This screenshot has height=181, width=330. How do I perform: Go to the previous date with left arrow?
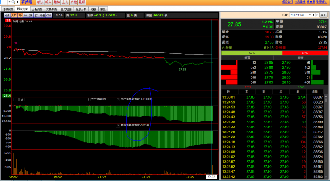point(313,15)
